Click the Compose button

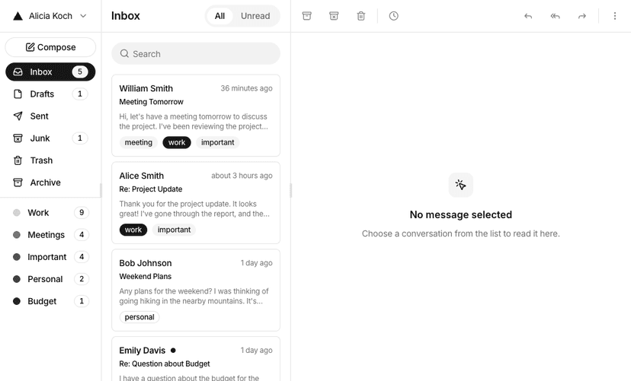[50, 47]
